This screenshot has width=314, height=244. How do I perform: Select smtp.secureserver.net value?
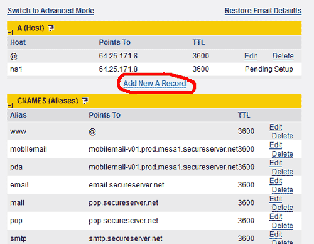pyautogui.click(x=126, y=238)
